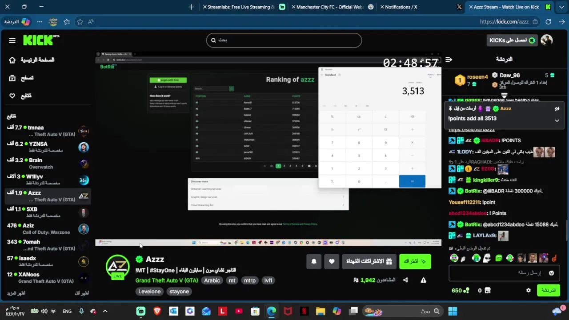Open the user profile avatar menu

547,40
